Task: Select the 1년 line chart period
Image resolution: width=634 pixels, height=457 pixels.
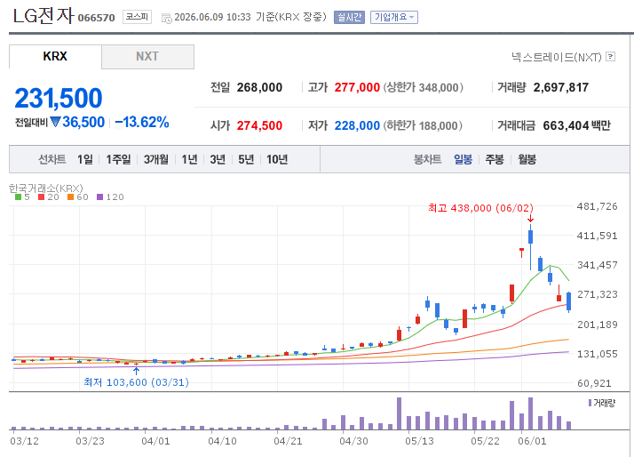Action: point(189,159)
